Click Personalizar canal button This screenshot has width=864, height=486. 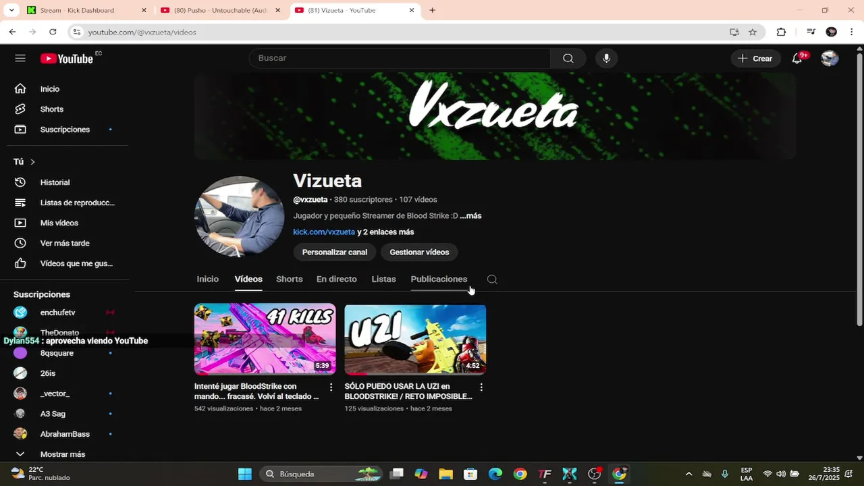(x=335, y=252)
